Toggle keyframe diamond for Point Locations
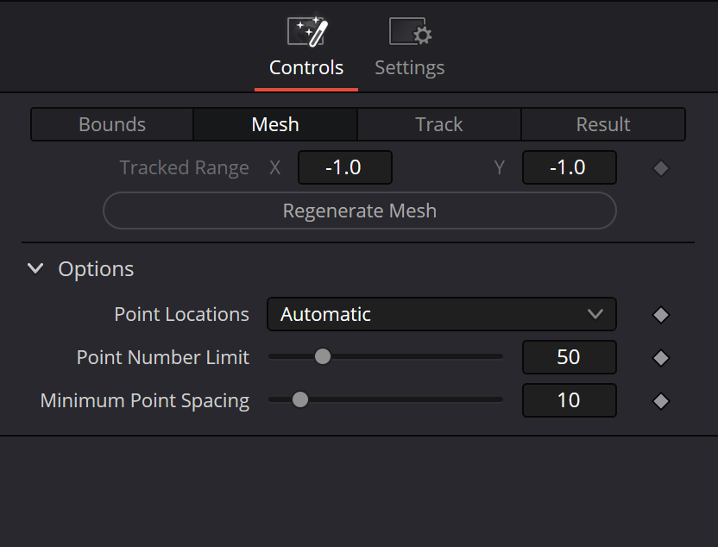Screen dimensions: 718x547 [661, 315]
